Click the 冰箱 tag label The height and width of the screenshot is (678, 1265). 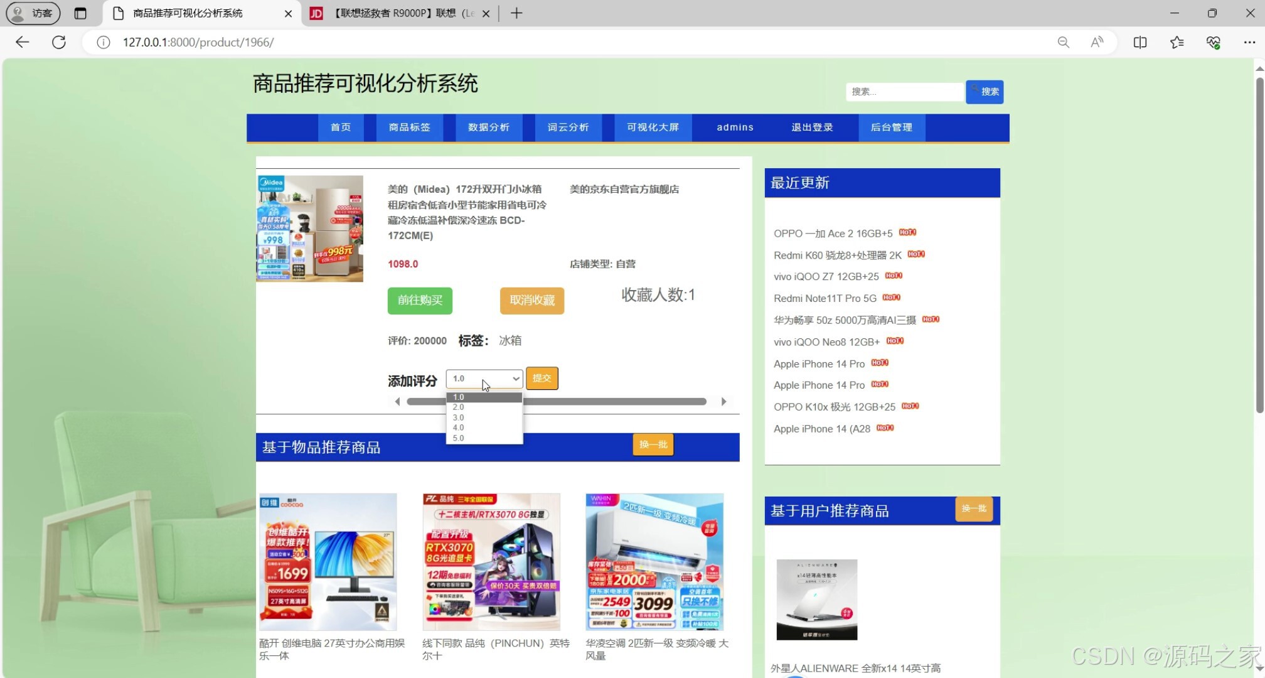[510, 341]
